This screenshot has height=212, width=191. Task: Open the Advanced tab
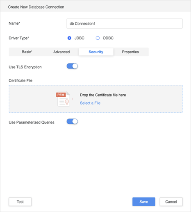coord(61,52)
